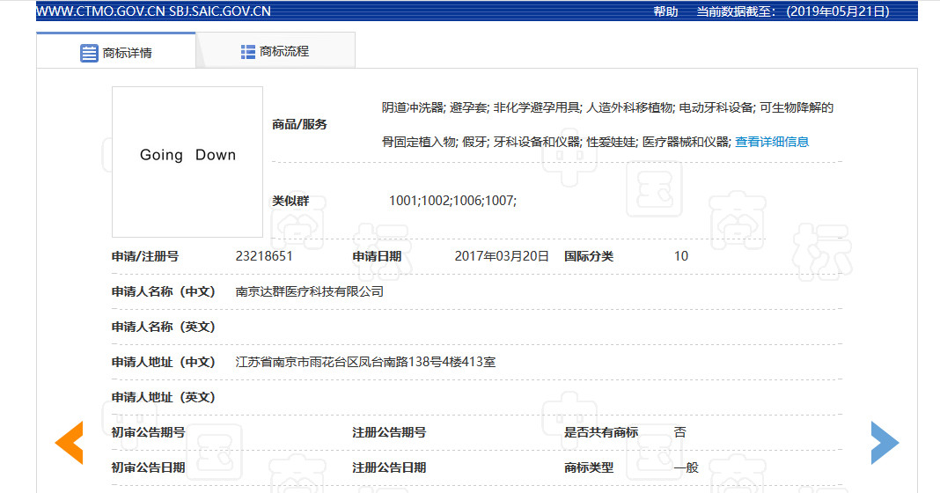Go to previous record with orange left arrow
Viewport: 940px width, 493px height.
[69, 443]
